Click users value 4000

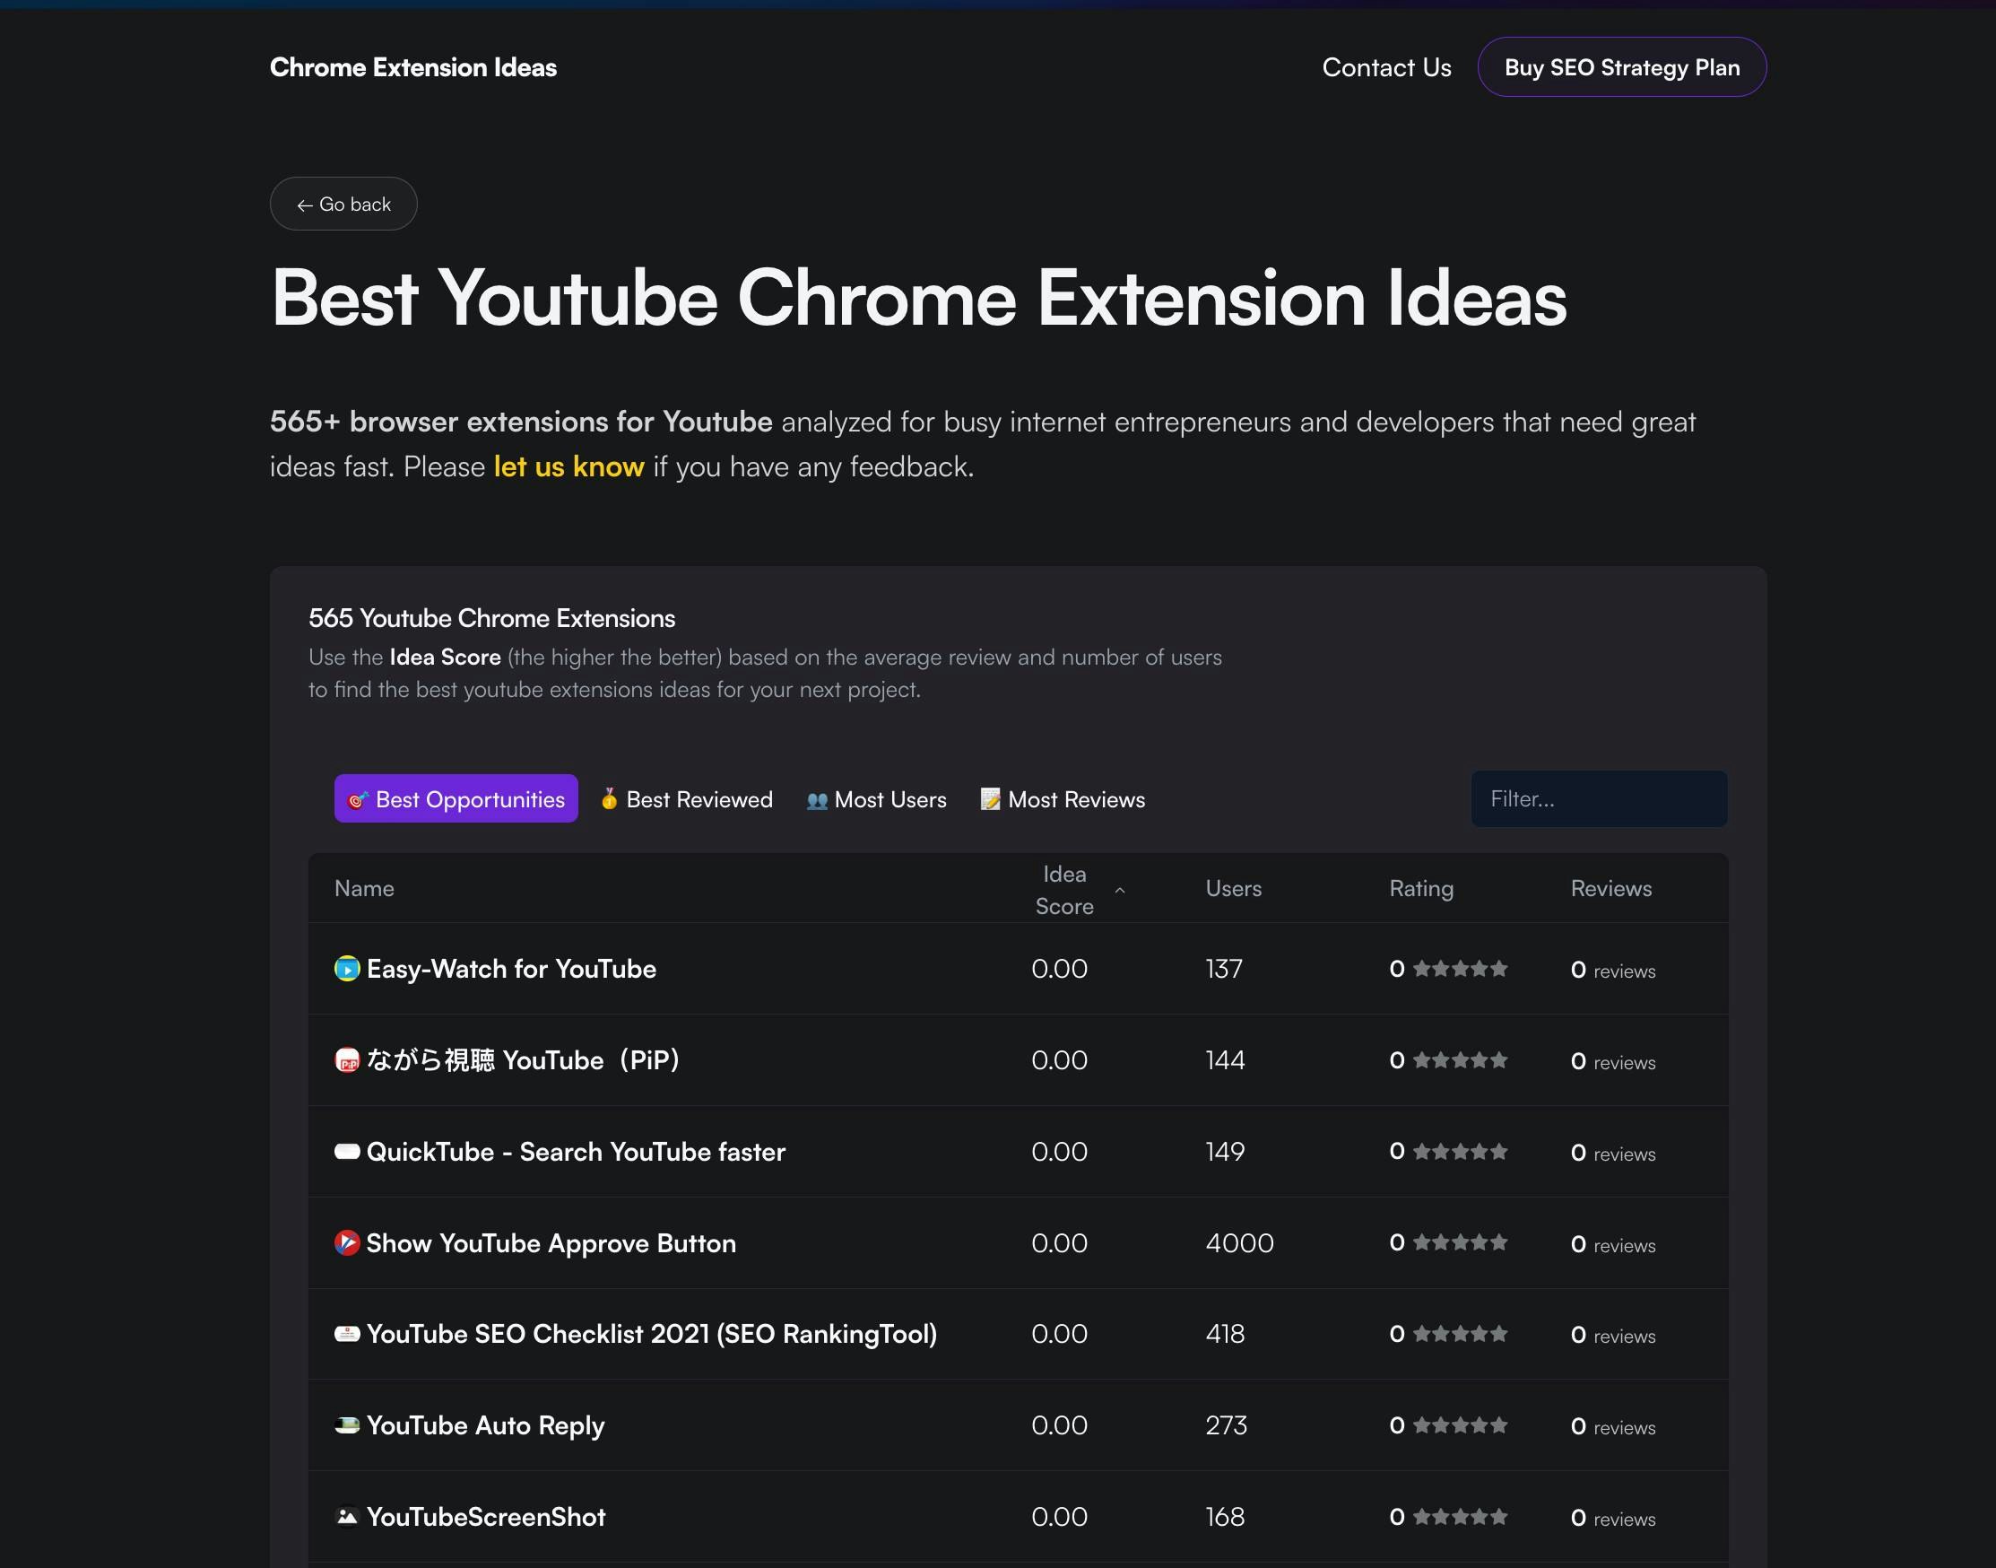click(x=1239, y=1243)
